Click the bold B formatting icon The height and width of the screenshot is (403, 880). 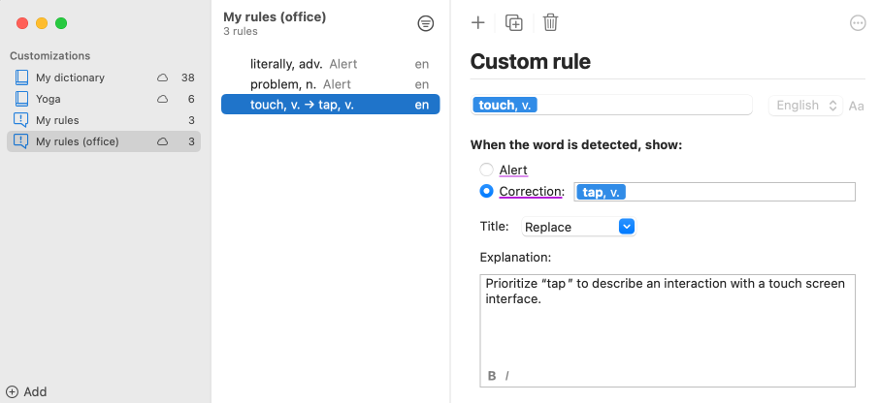coord(492,376)
